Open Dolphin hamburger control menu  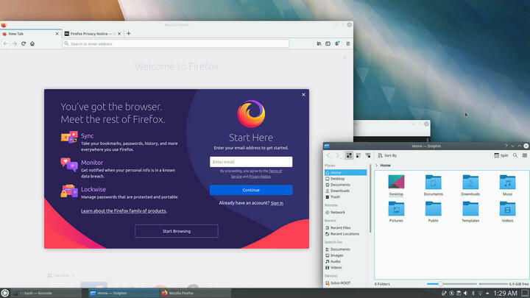point(525,155)
